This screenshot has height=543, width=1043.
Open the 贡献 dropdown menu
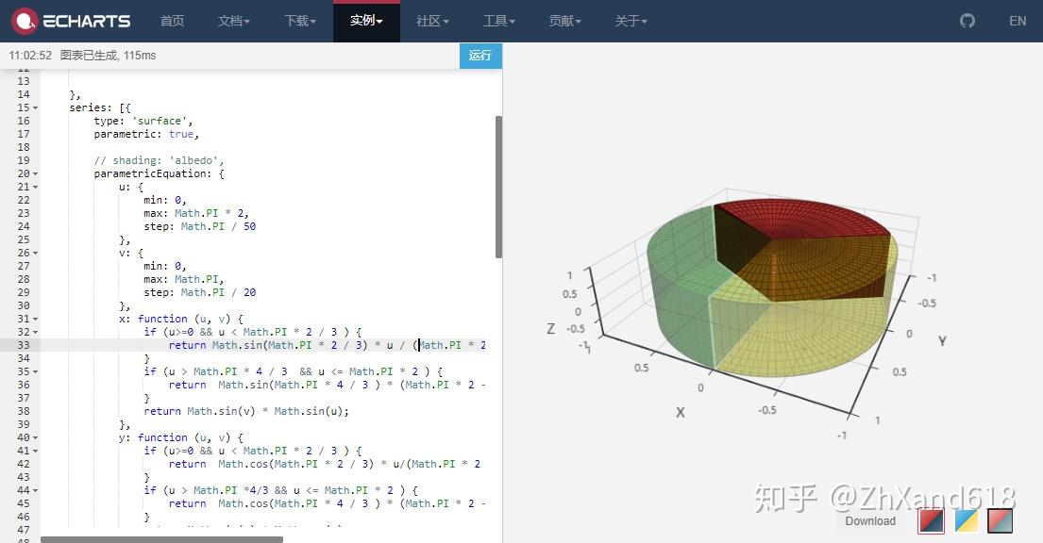coord(564,20)
